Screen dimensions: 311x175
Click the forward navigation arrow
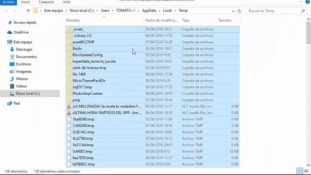(x=15, y=11)
